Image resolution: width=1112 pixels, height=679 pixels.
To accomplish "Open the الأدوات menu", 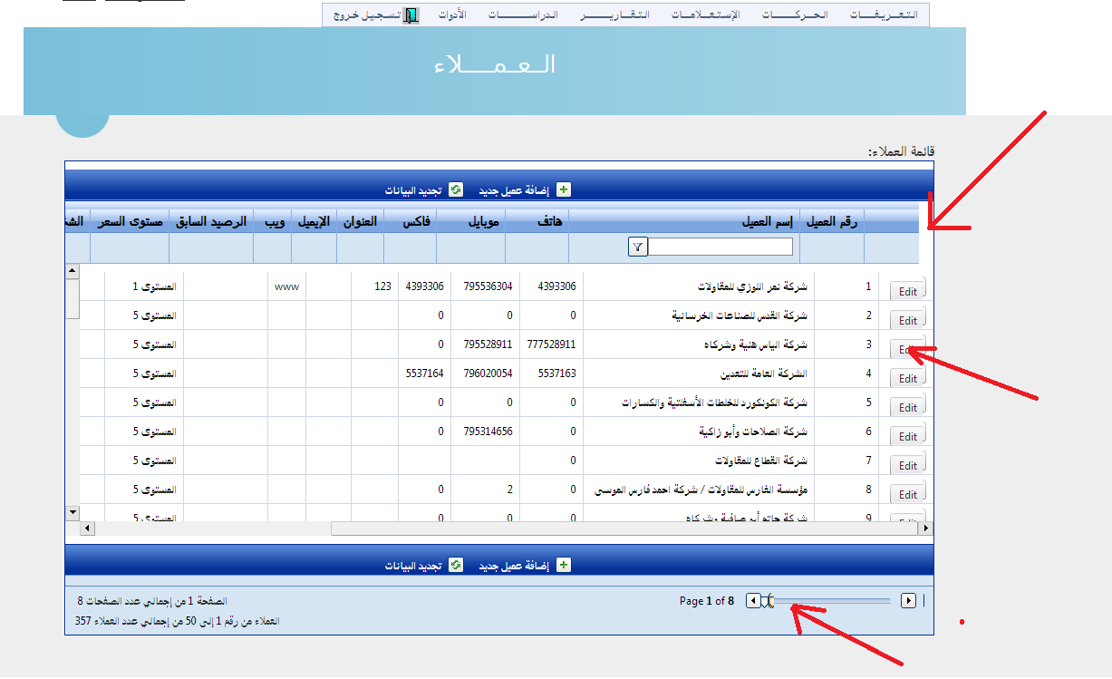I will [x=452, y=15].
